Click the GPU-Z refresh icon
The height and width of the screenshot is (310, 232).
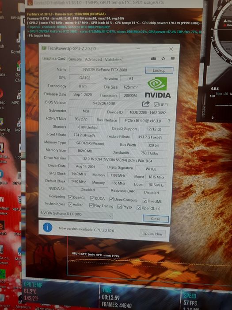pyautogui.click(x=163, y=59)
